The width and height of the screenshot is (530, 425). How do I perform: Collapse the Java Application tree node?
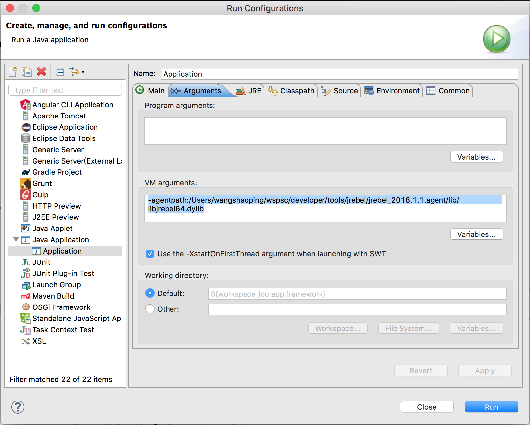click(x=16, y=240)
